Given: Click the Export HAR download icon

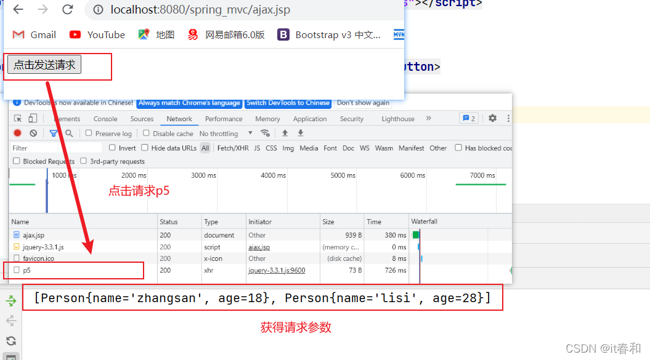Looking at the screenshot, I should click(x=301, y=133).
